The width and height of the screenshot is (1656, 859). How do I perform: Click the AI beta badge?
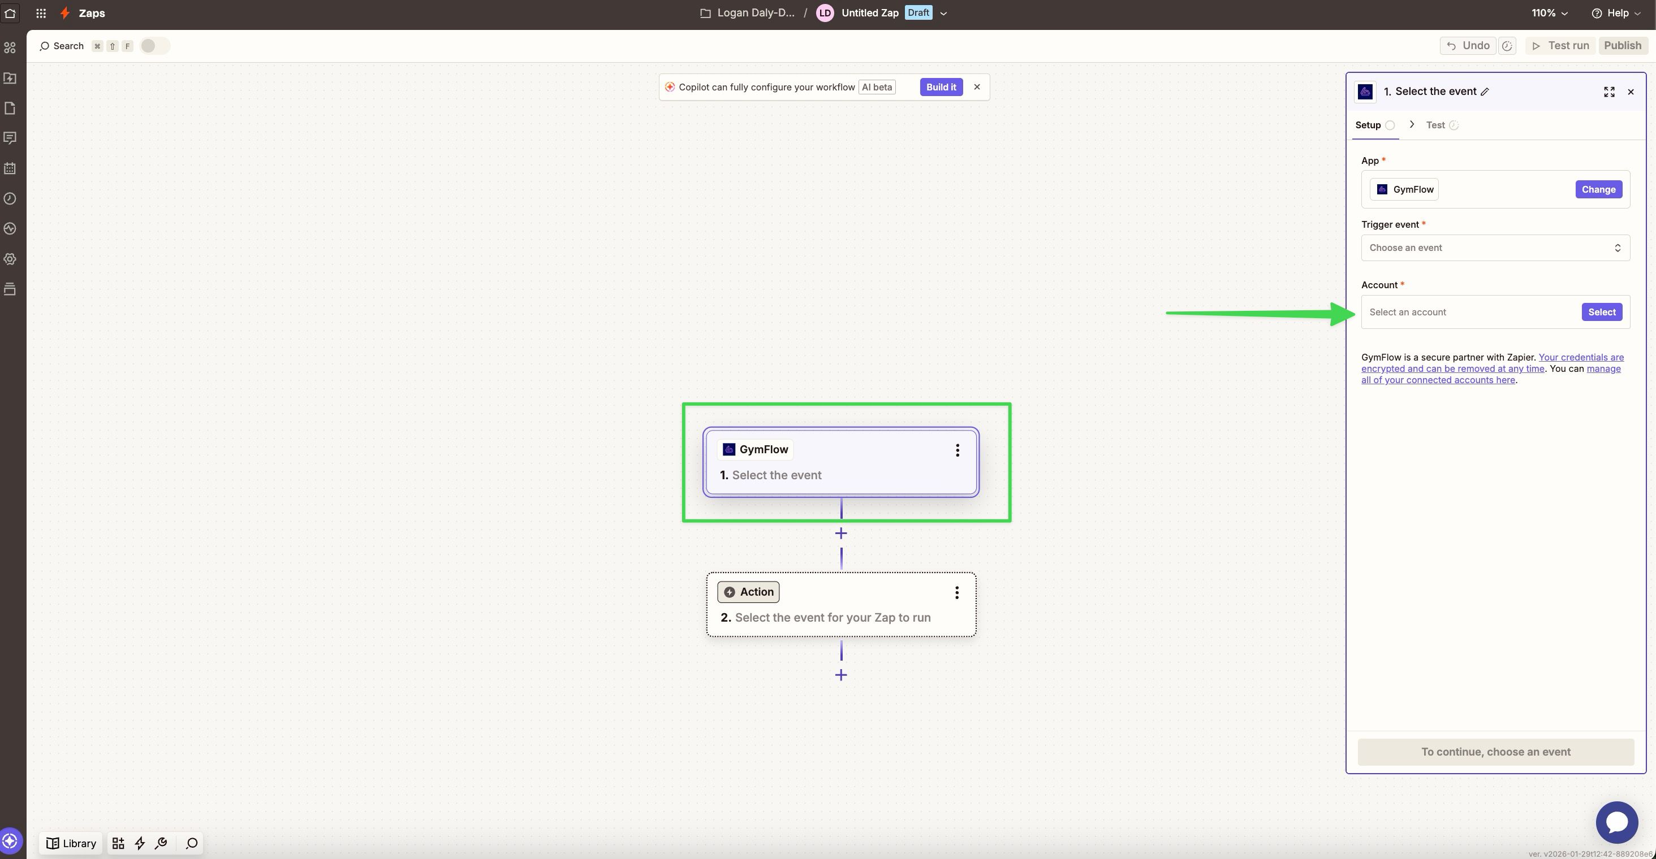[877, 88]
